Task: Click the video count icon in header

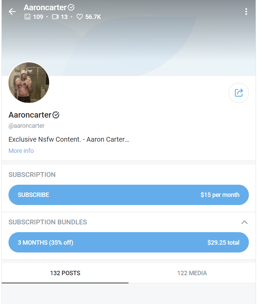Action: pyautogui.click(x=55, y=17)
